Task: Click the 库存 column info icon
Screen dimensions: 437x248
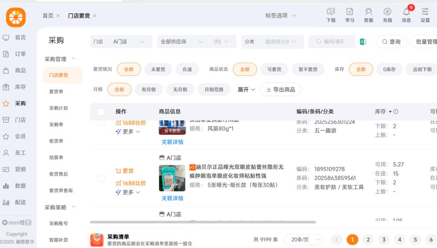Action: tap(396, 111)
